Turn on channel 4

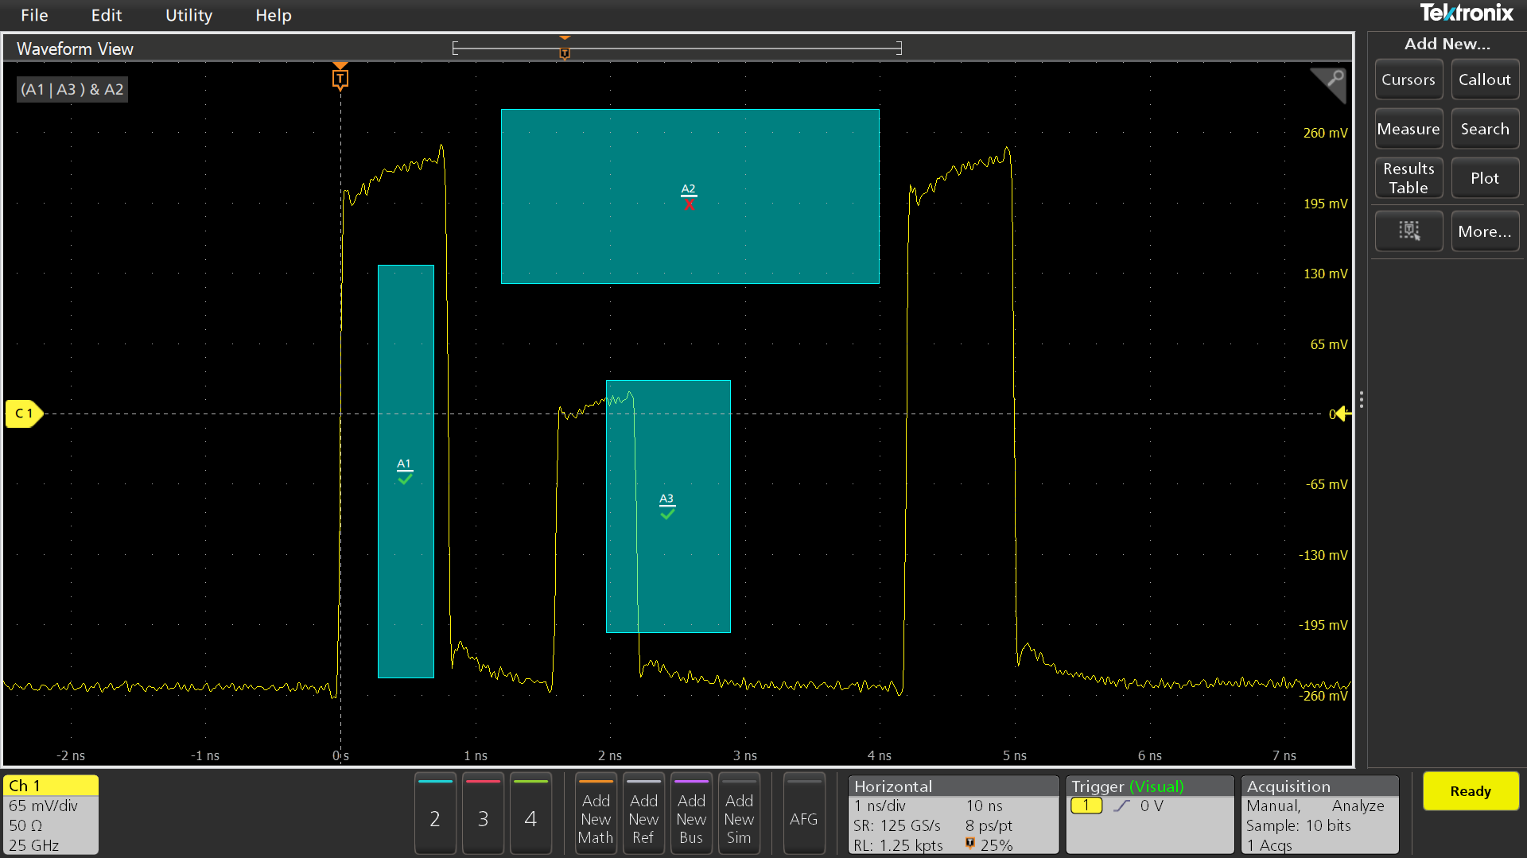530,814
